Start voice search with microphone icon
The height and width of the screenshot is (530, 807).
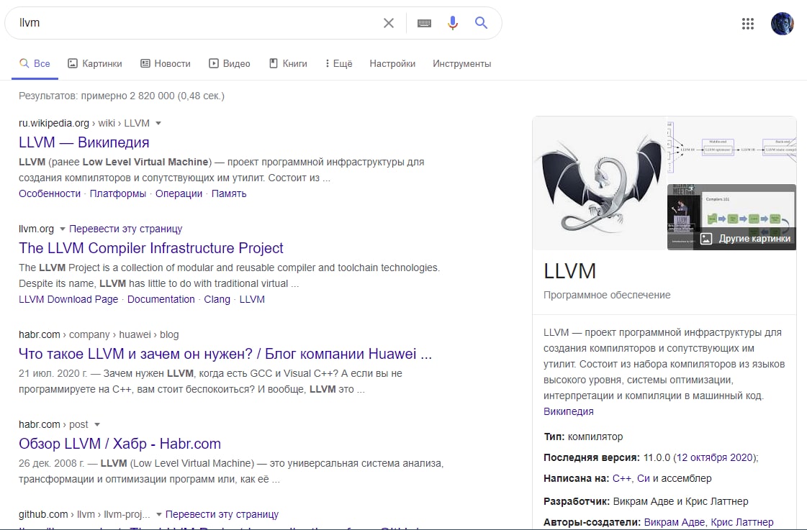(452, 22)
